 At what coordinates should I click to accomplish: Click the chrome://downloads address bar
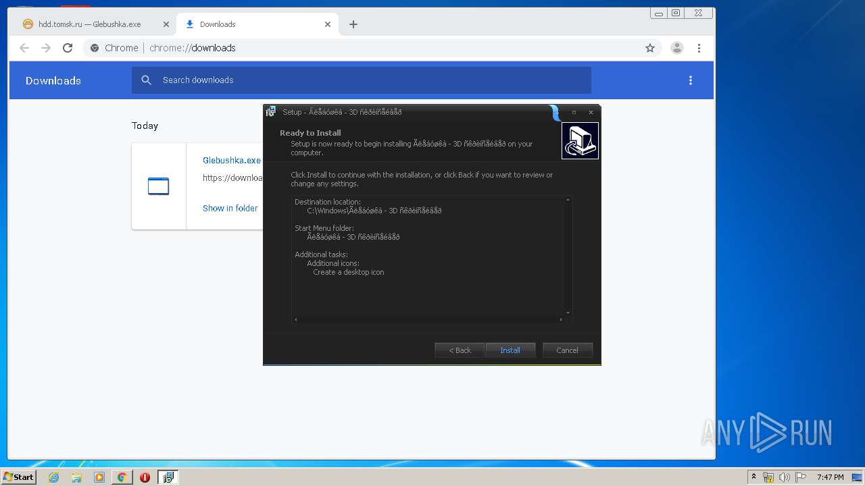373,48
